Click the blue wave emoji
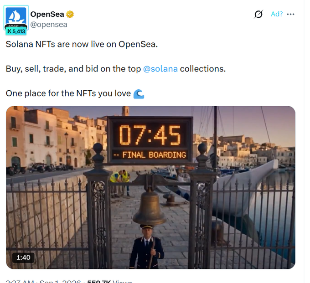 point(139,94)
